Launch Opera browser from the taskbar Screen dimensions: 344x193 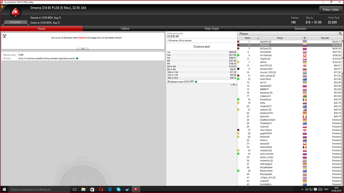coord(101,190)
